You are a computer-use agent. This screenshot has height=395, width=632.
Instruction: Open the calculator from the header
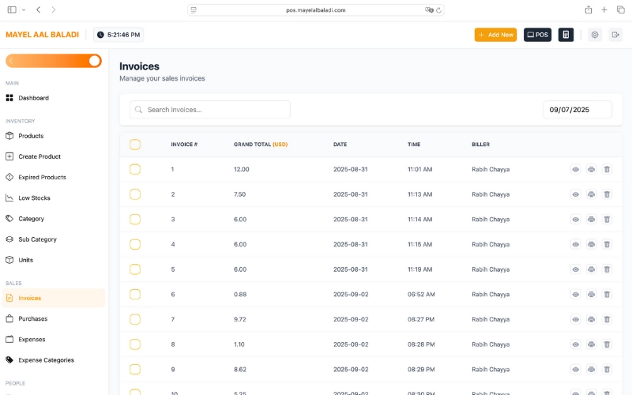point(566,35)
